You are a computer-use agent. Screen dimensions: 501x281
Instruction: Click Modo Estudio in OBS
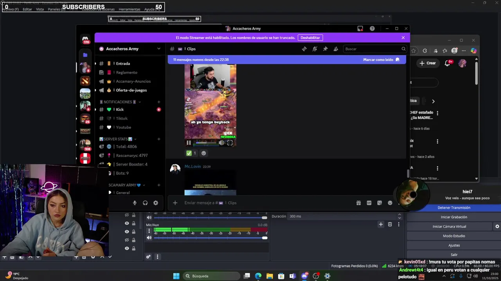454,236
